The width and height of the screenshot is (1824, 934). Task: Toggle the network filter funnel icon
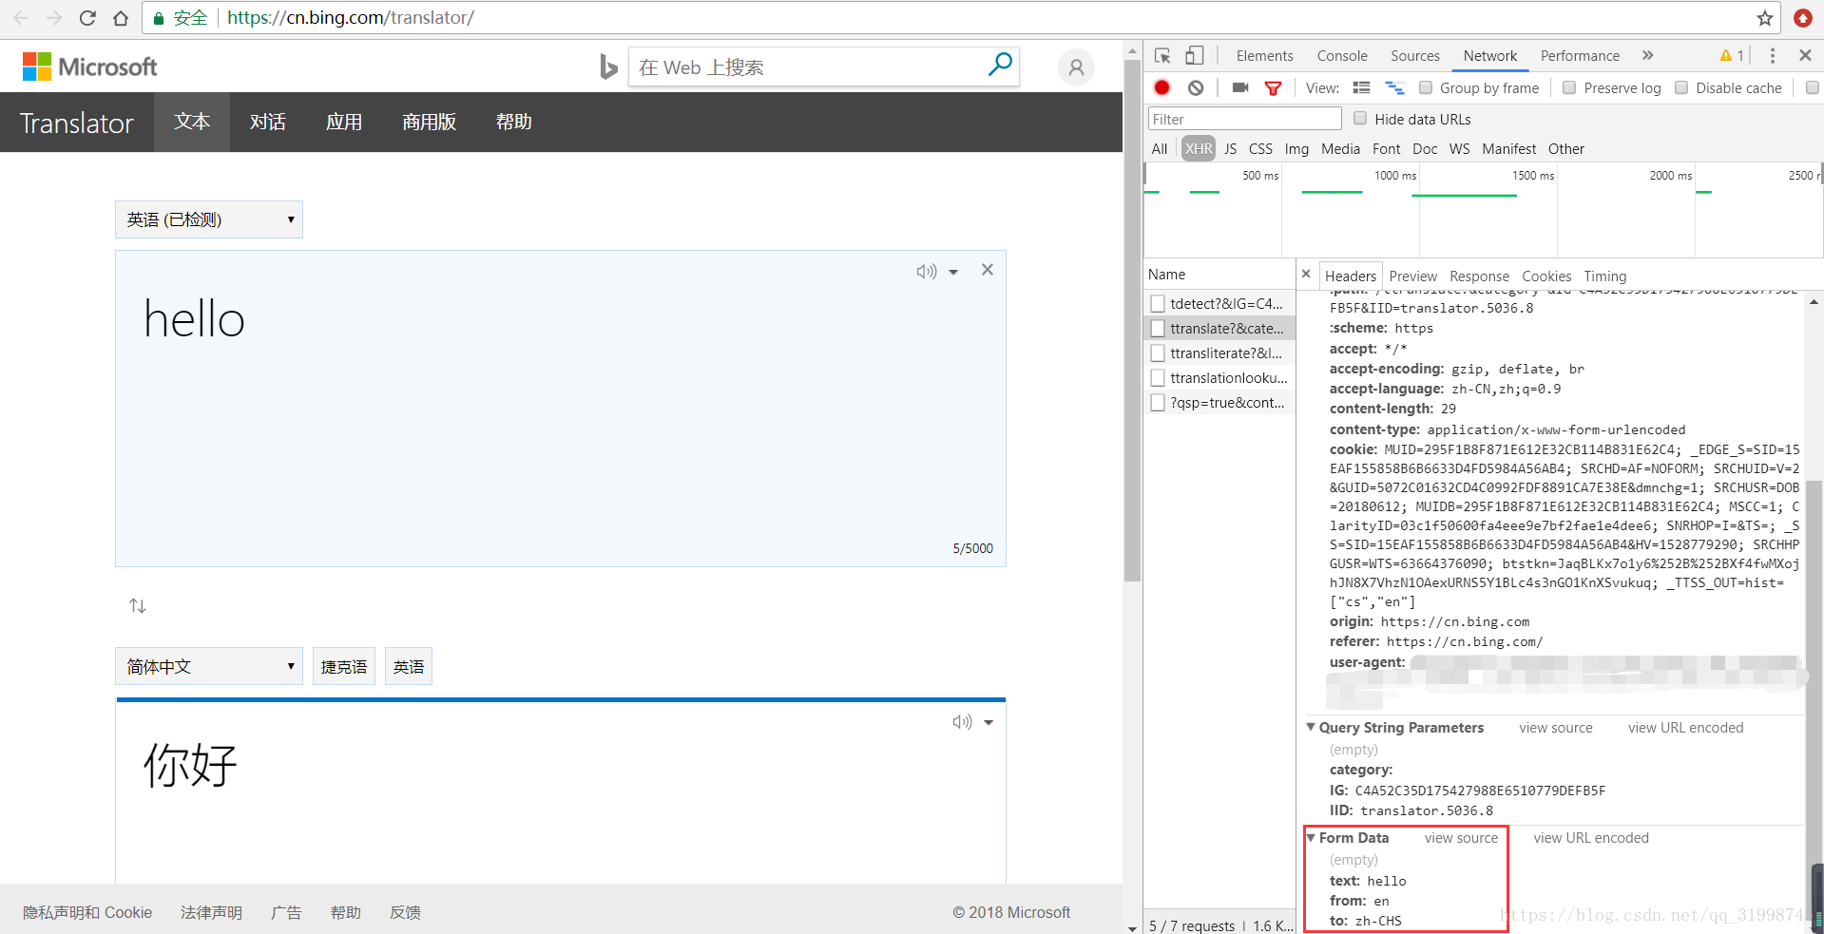click(1273, 88)
